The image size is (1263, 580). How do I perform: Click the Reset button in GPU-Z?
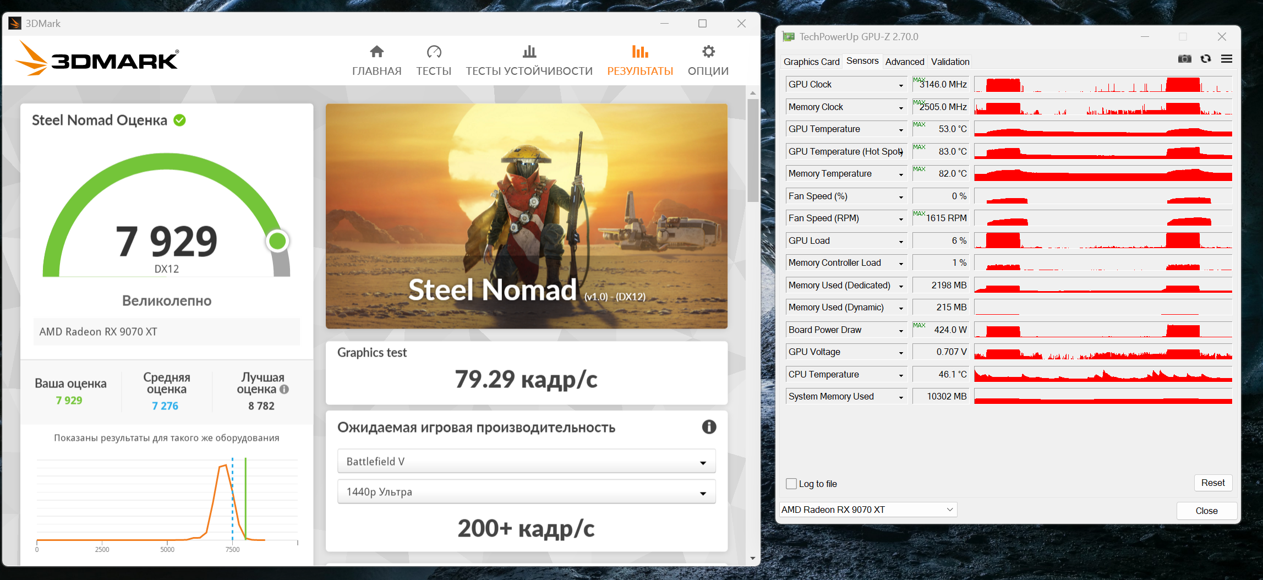pos(1213,483)
